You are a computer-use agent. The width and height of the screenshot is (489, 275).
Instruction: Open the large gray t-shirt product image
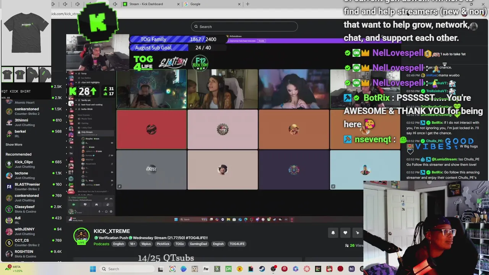[x=26, y=33]
